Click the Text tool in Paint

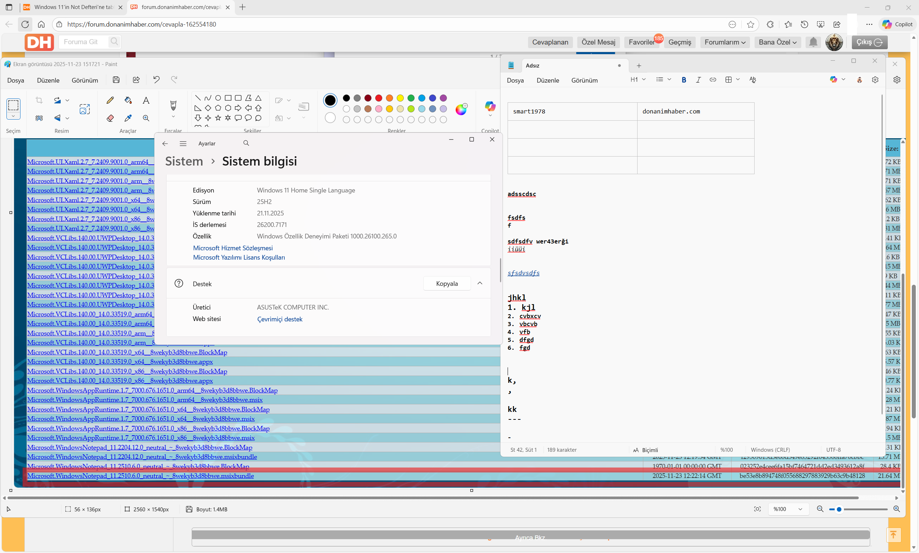[146, 100]
